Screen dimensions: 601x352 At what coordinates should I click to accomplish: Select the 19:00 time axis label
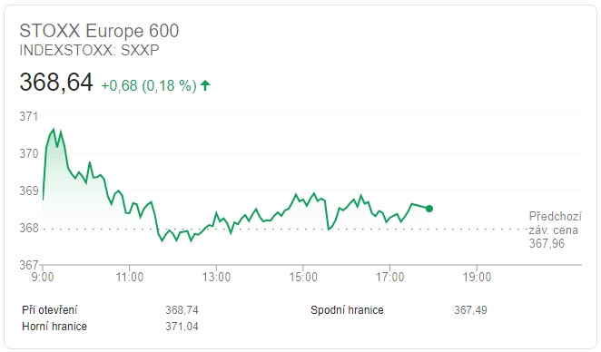(x=477, y=277)
